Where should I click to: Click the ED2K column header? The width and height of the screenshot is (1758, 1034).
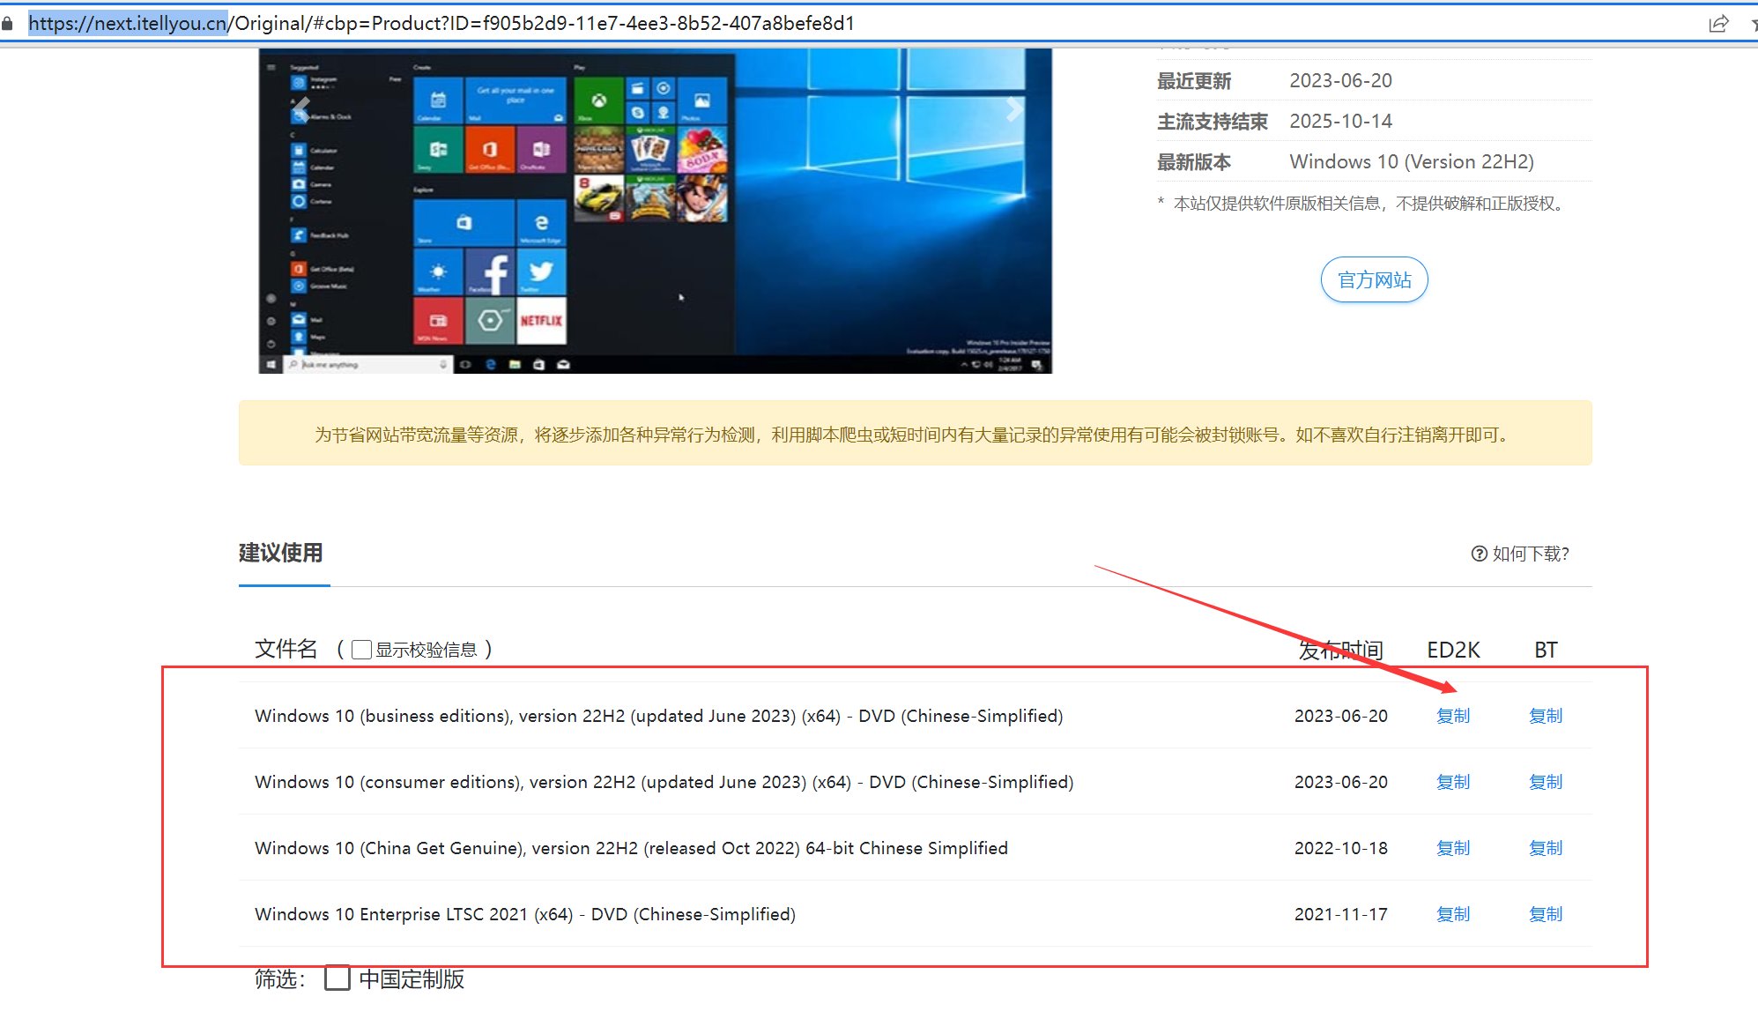coord(1453,650)
